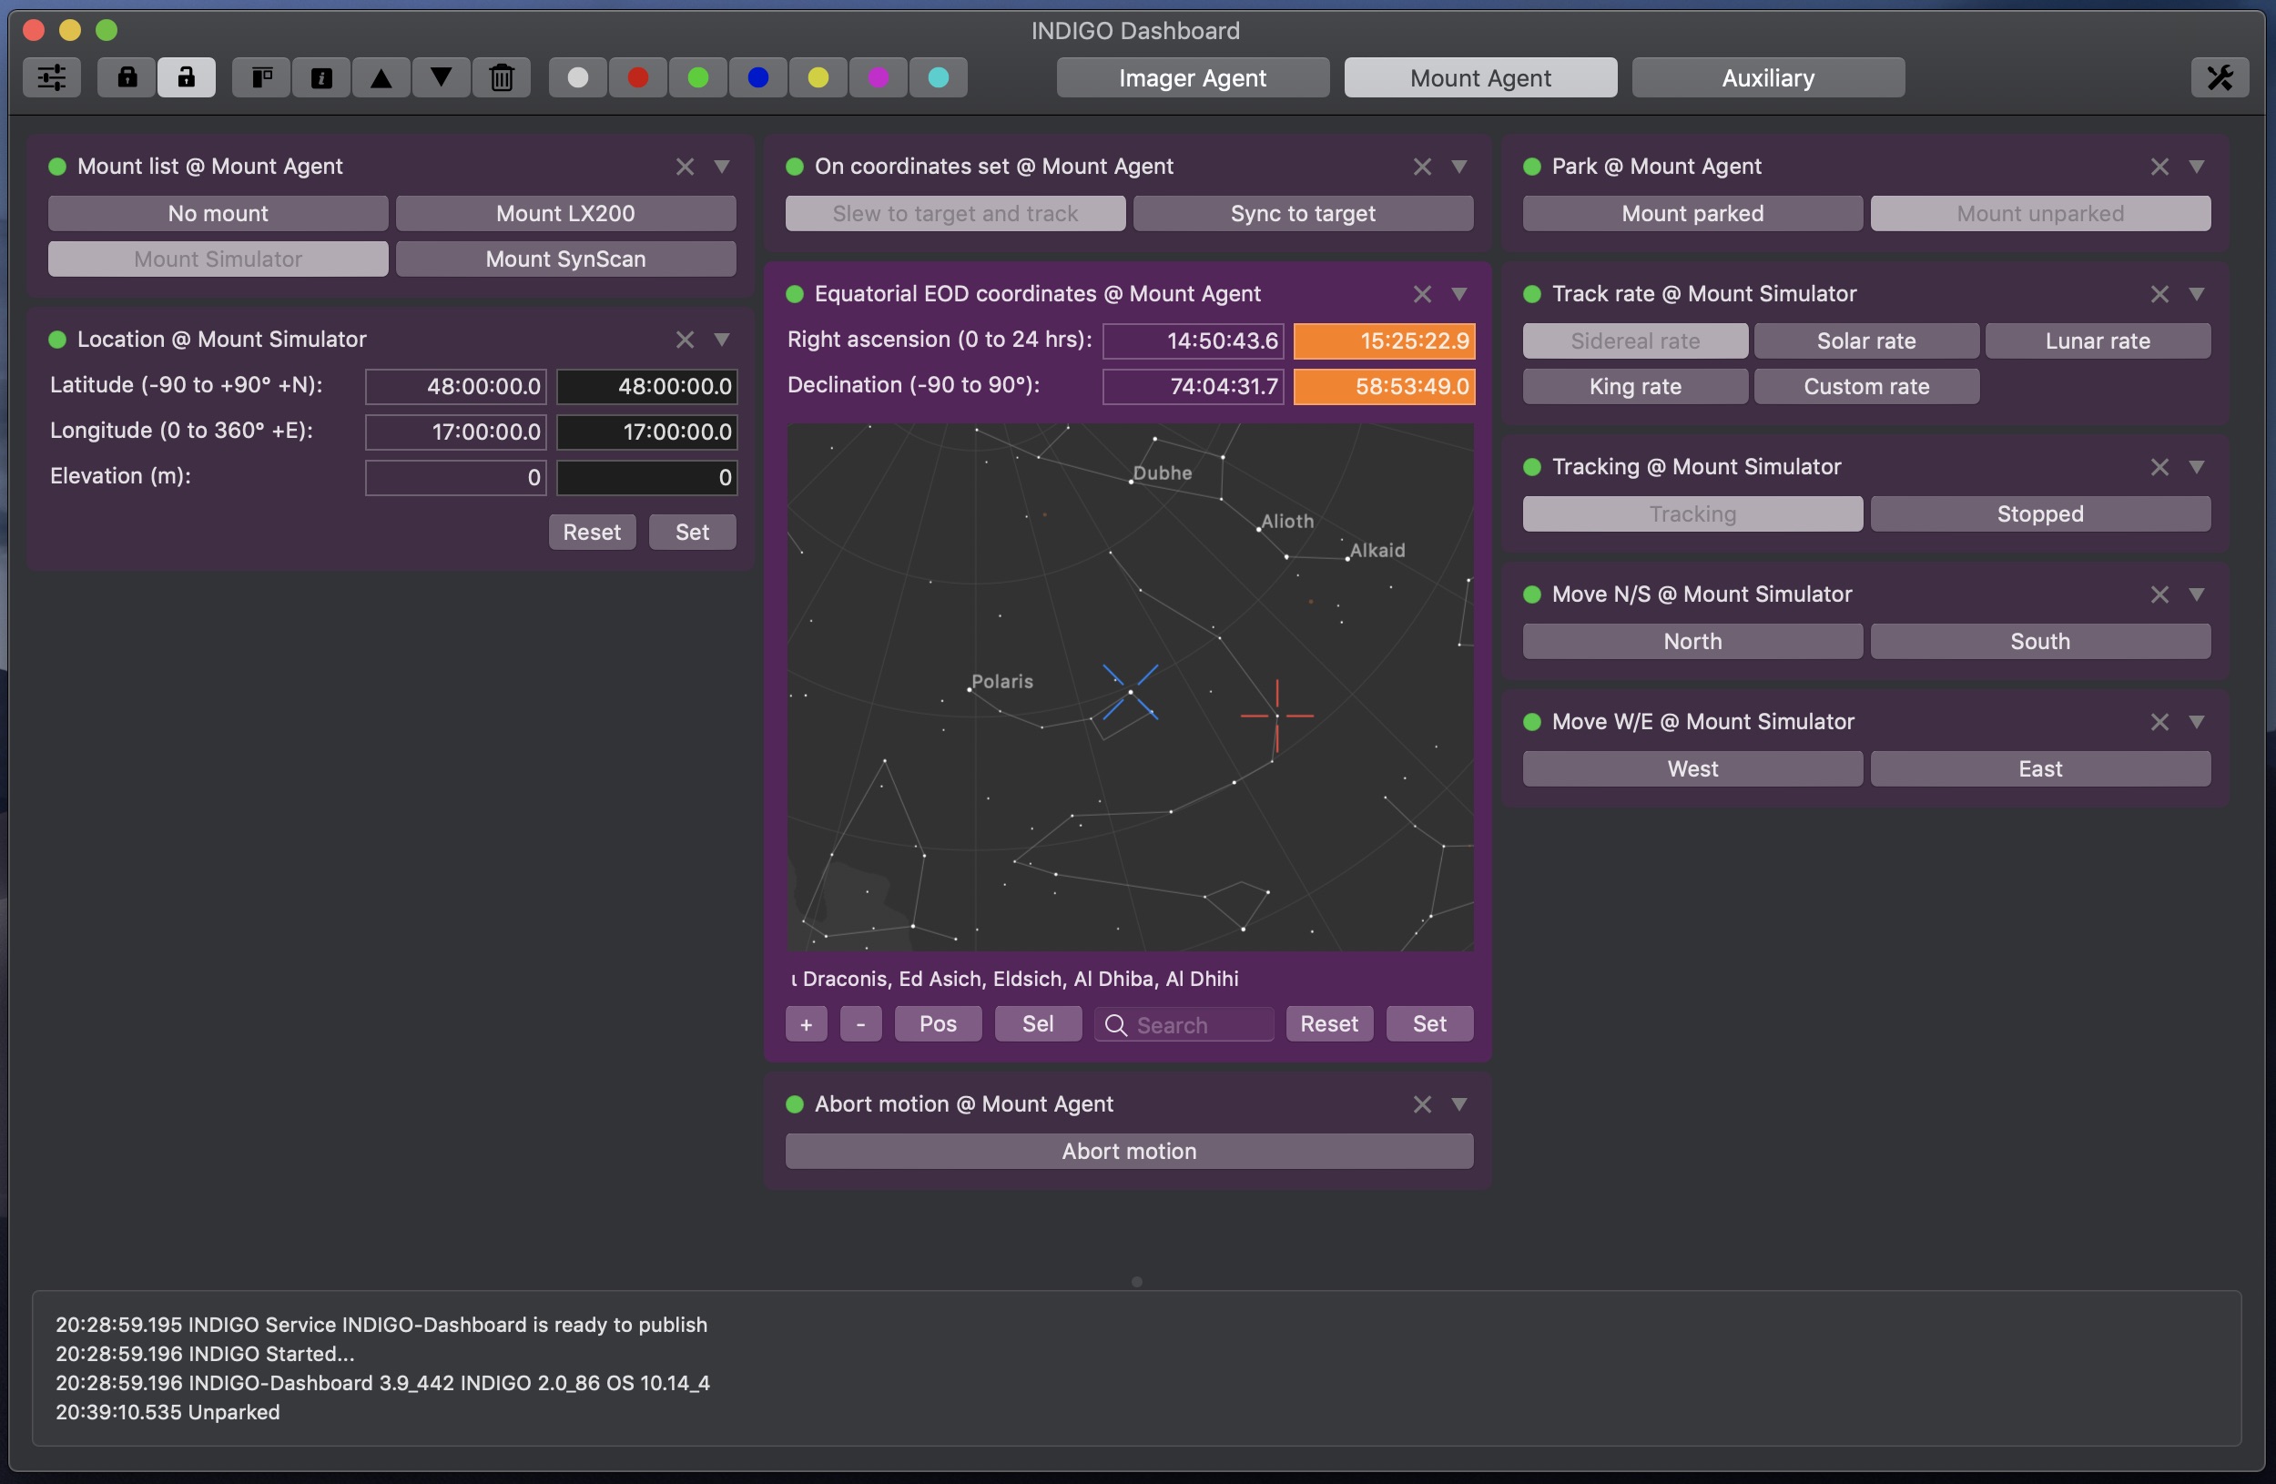Close the Track rate panel
This screenshot has width=2276, height=1484.
(2159, 293)
